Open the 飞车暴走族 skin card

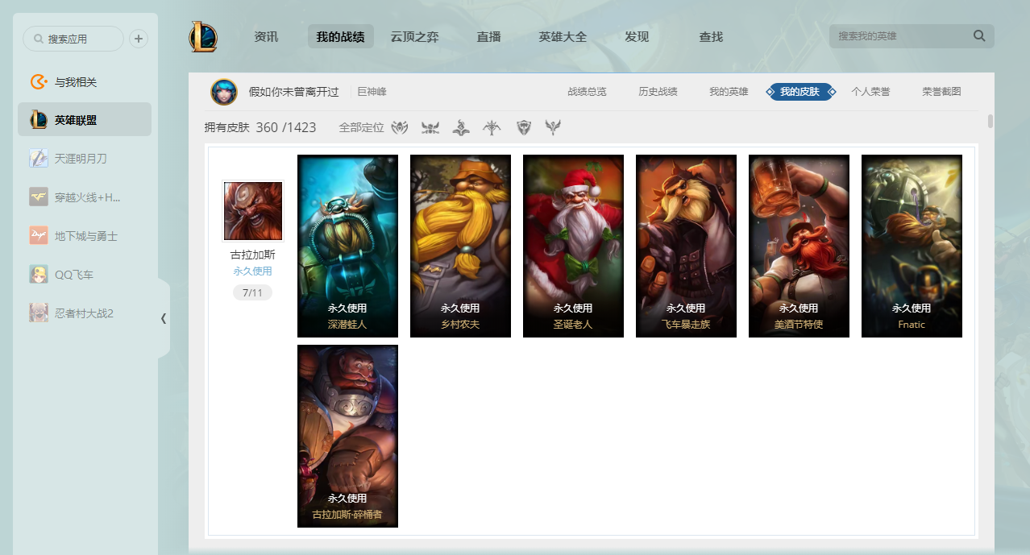[x=686, y=246]
